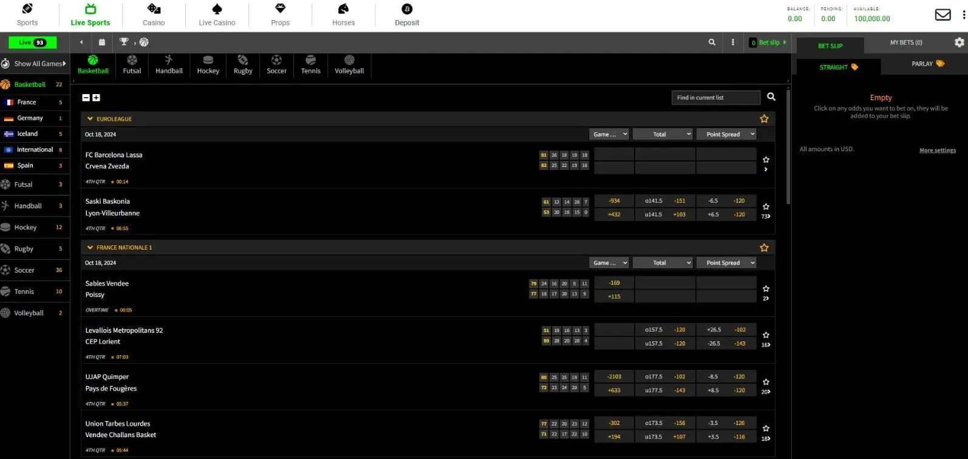This screenshot has width=968, height=459.
Task: Favorite Sables Vendee game star
Action: (766, 288)
